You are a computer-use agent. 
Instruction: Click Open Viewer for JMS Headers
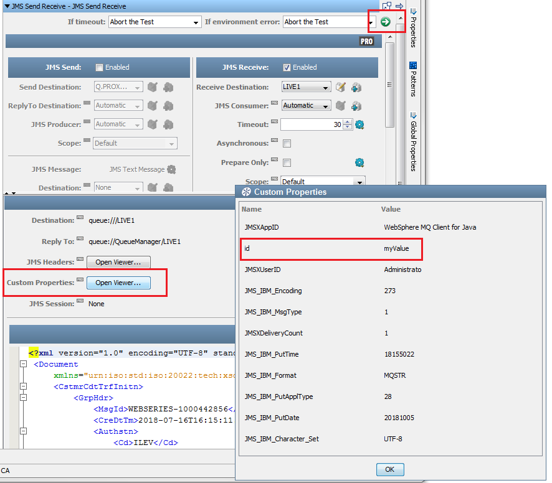[x=118, y=262]
